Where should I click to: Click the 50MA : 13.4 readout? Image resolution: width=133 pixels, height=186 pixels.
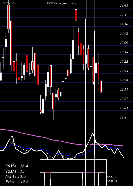tap(16, 166)
